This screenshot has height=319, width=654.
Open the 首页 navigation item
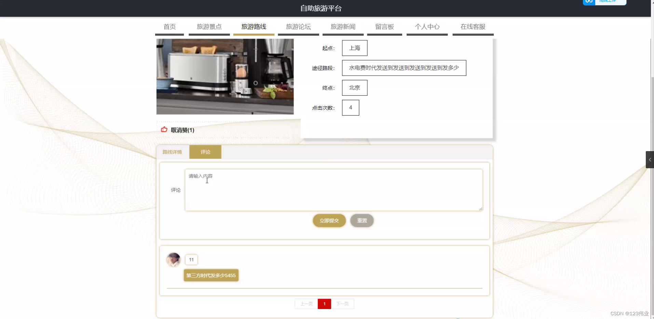tap(169, 27)
